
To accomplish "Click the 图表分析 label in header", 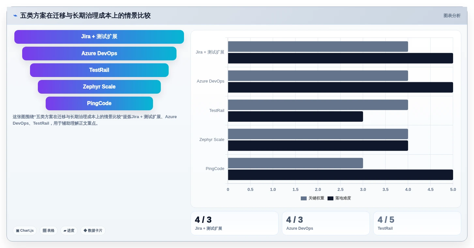I will pos(452,16).
